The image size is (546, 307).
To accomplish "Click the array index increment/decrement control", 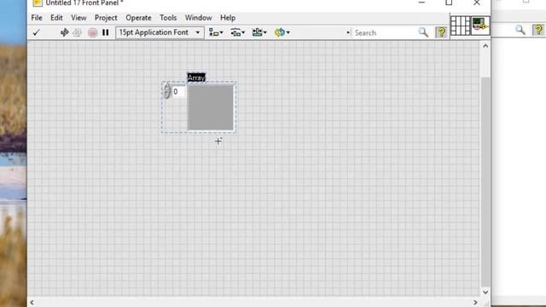I will (167, 91).
